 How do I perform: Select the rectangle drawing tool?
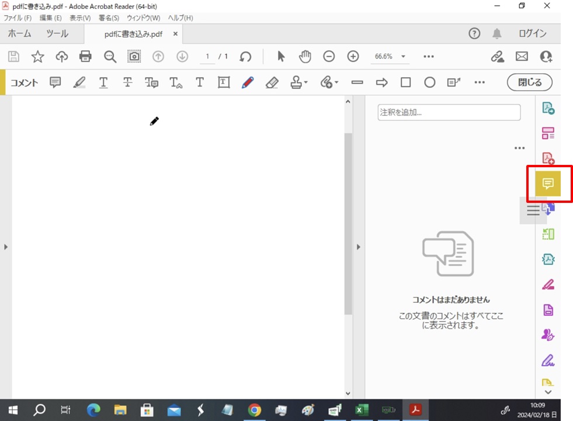point(405,82)
